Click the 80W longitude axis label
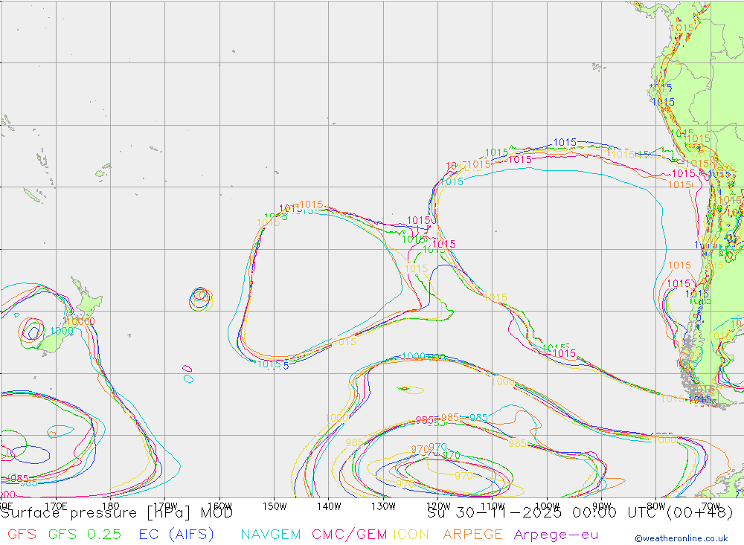 [x=656, y=506]
